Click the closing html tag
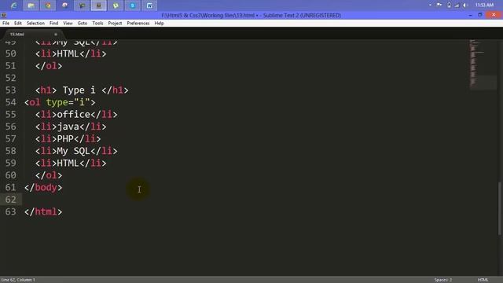This screenshot has width=503, height=283. click(x=43, y=211)
